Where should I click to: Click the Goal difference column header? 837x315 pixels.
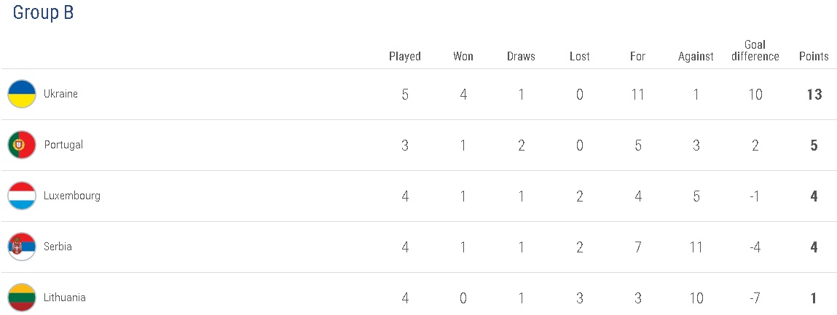pos(755,51)
